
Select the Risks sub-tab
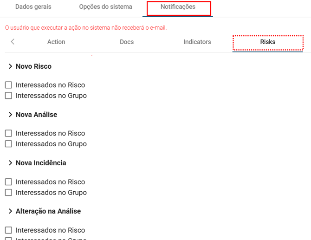coord(267,42)
